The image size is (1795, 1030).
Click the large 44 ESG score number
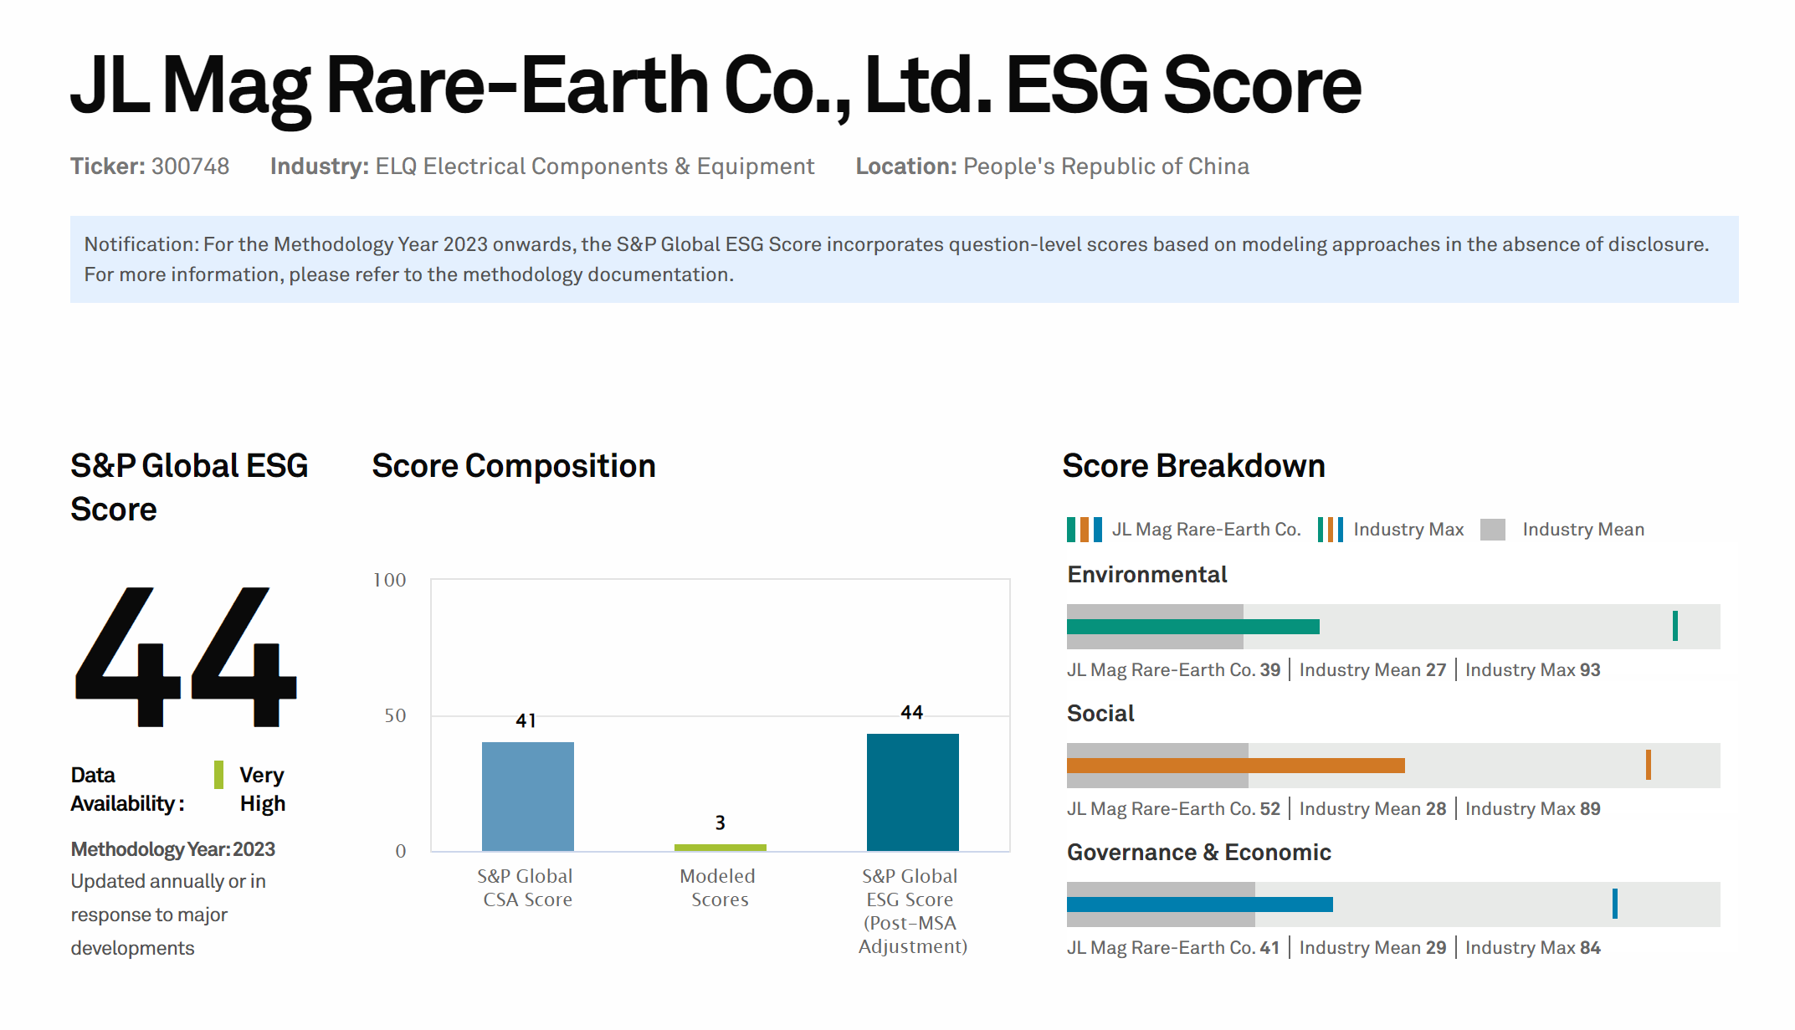(186, 657)
